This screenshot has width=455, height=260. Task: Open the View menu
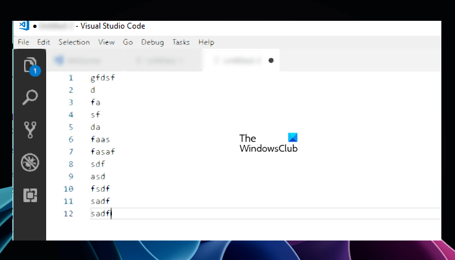106,42
